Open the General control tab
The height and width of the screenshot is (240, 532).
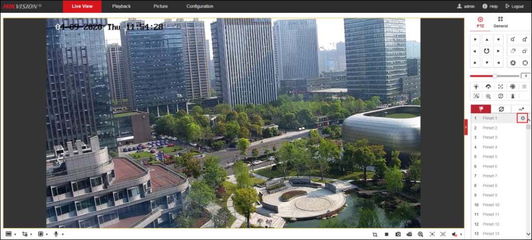click(x=500, y=22)
